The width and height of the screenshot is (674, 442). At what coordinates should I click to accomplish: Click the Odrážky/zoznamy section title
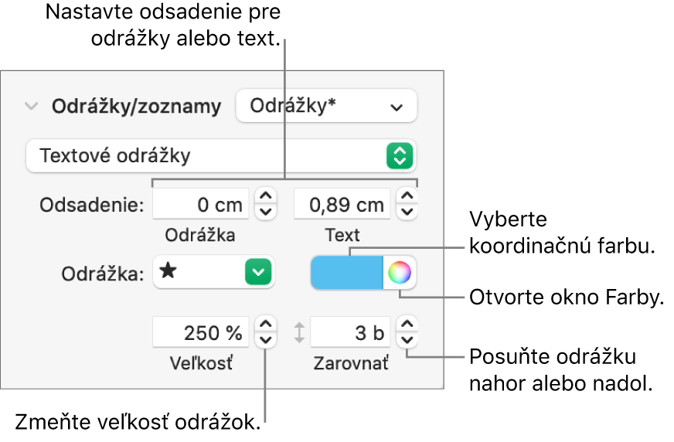click(136, 107)
